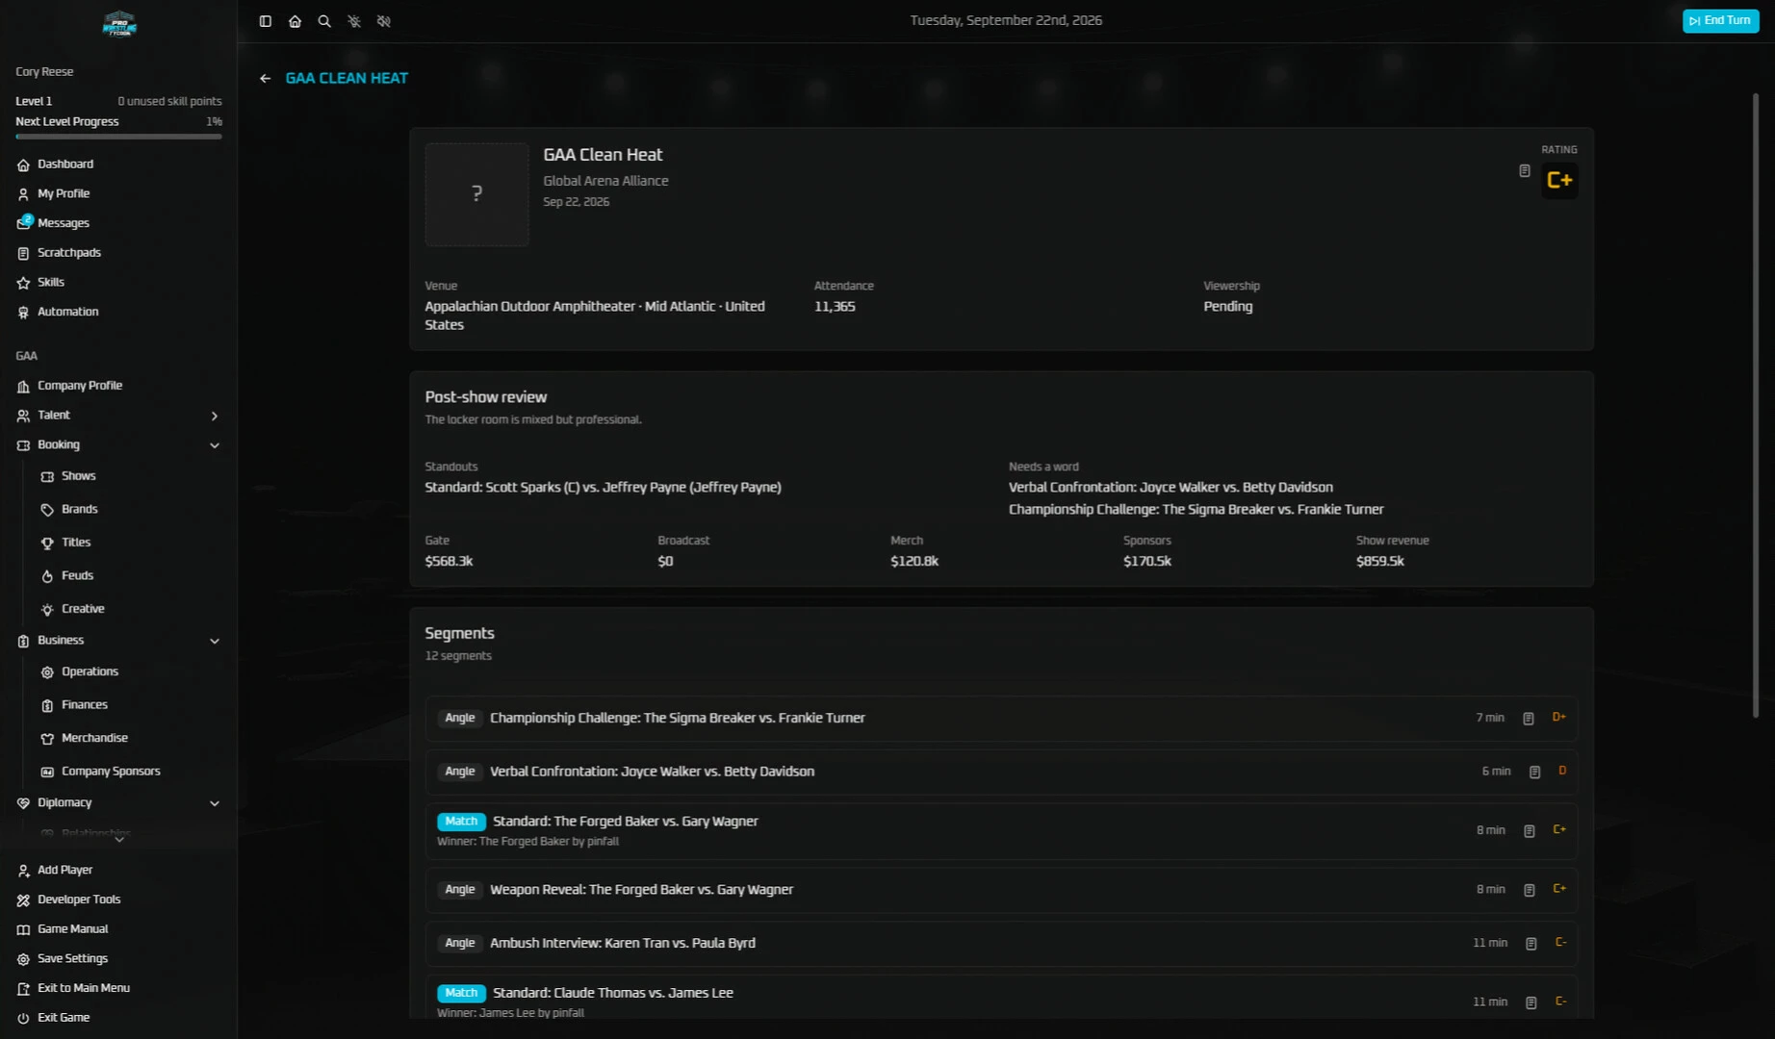Screen dimensions: 1775x1039
Task: Open Finances in the sidebar
Action: pos(85,705)
